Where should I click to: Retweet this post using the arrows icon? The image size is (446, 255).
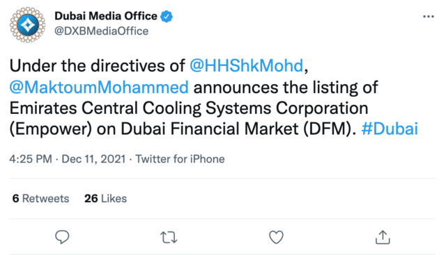[x=169, y=238]
